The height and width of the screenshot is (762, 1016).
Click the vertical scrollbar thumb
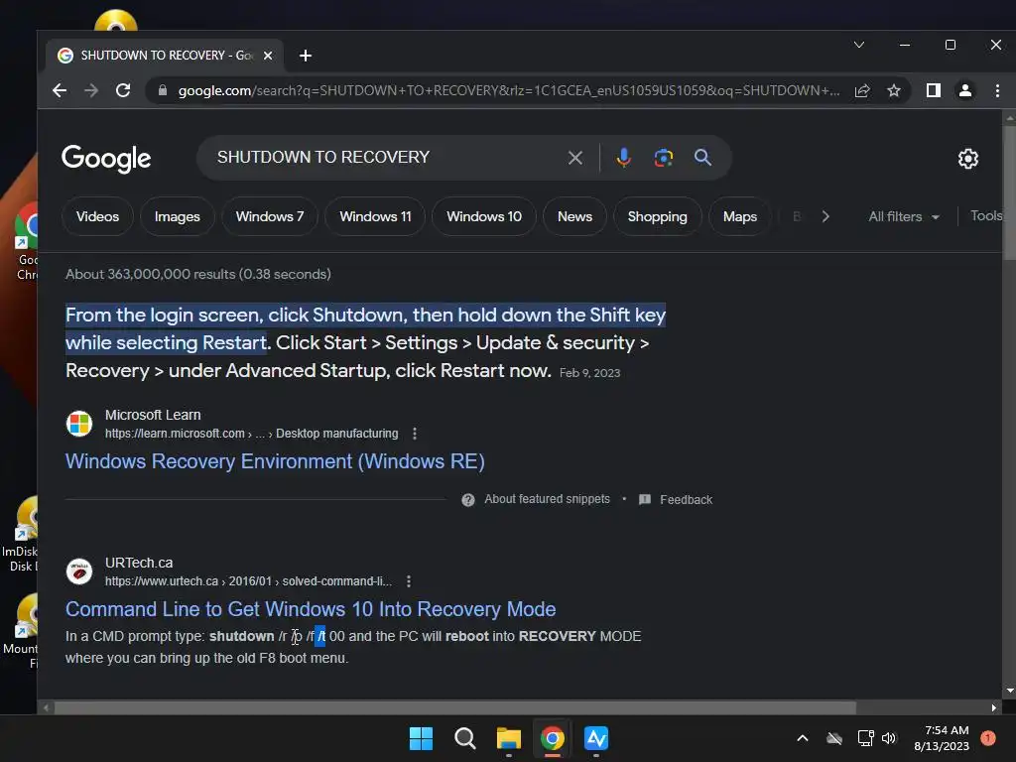tap(1009, 191)
